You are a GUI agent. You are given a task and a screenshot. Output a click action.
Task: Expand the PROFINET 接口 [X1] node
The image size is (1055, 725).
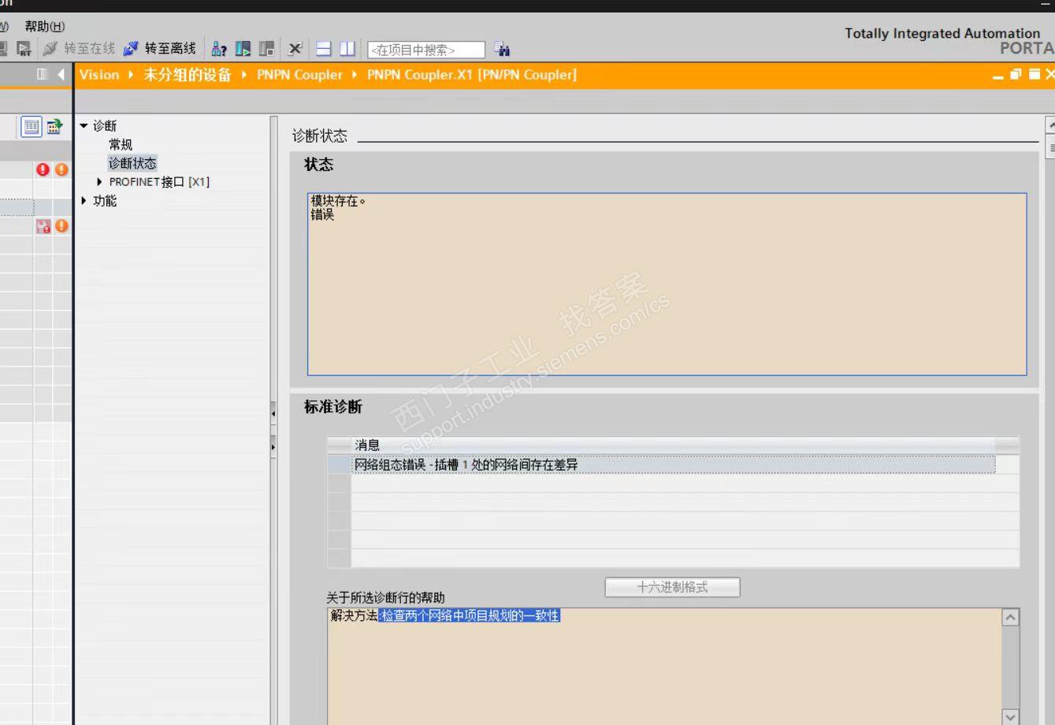click(99, 182)
